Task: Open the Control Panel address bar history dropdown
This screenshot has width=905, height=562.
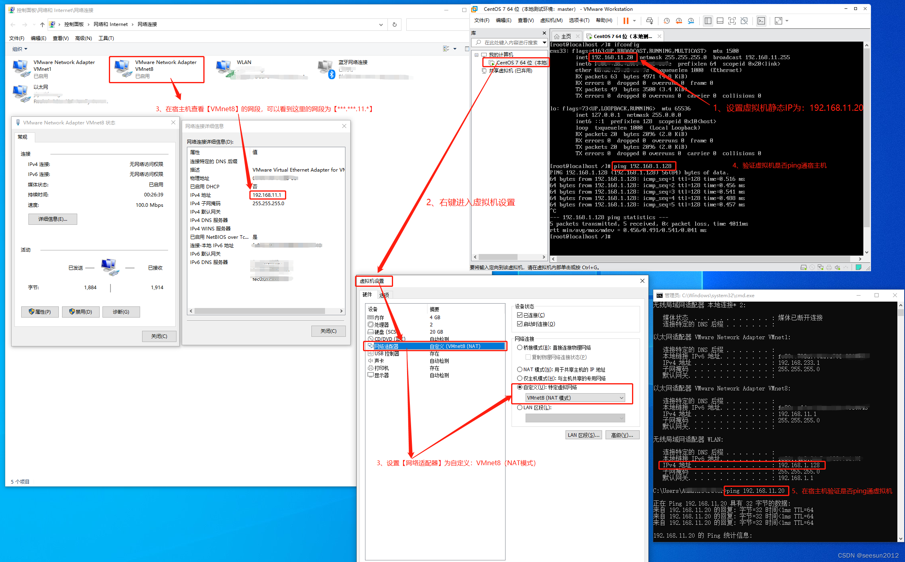Action: coord(381,24)
